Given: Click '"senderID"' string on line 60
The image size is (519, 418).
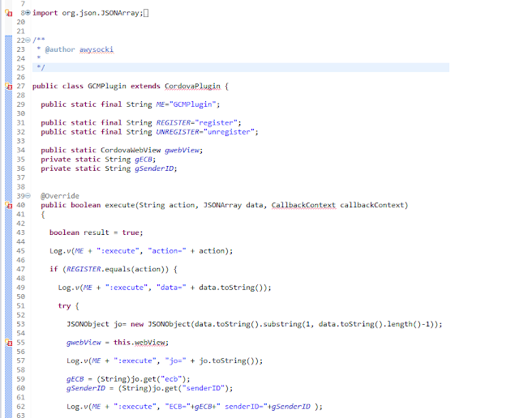Looking at the screenshot, I should click(x=204, y=388).
